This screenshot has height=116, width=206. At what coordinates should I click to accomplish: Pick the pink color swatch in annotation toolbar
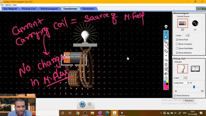coord(166,87)
